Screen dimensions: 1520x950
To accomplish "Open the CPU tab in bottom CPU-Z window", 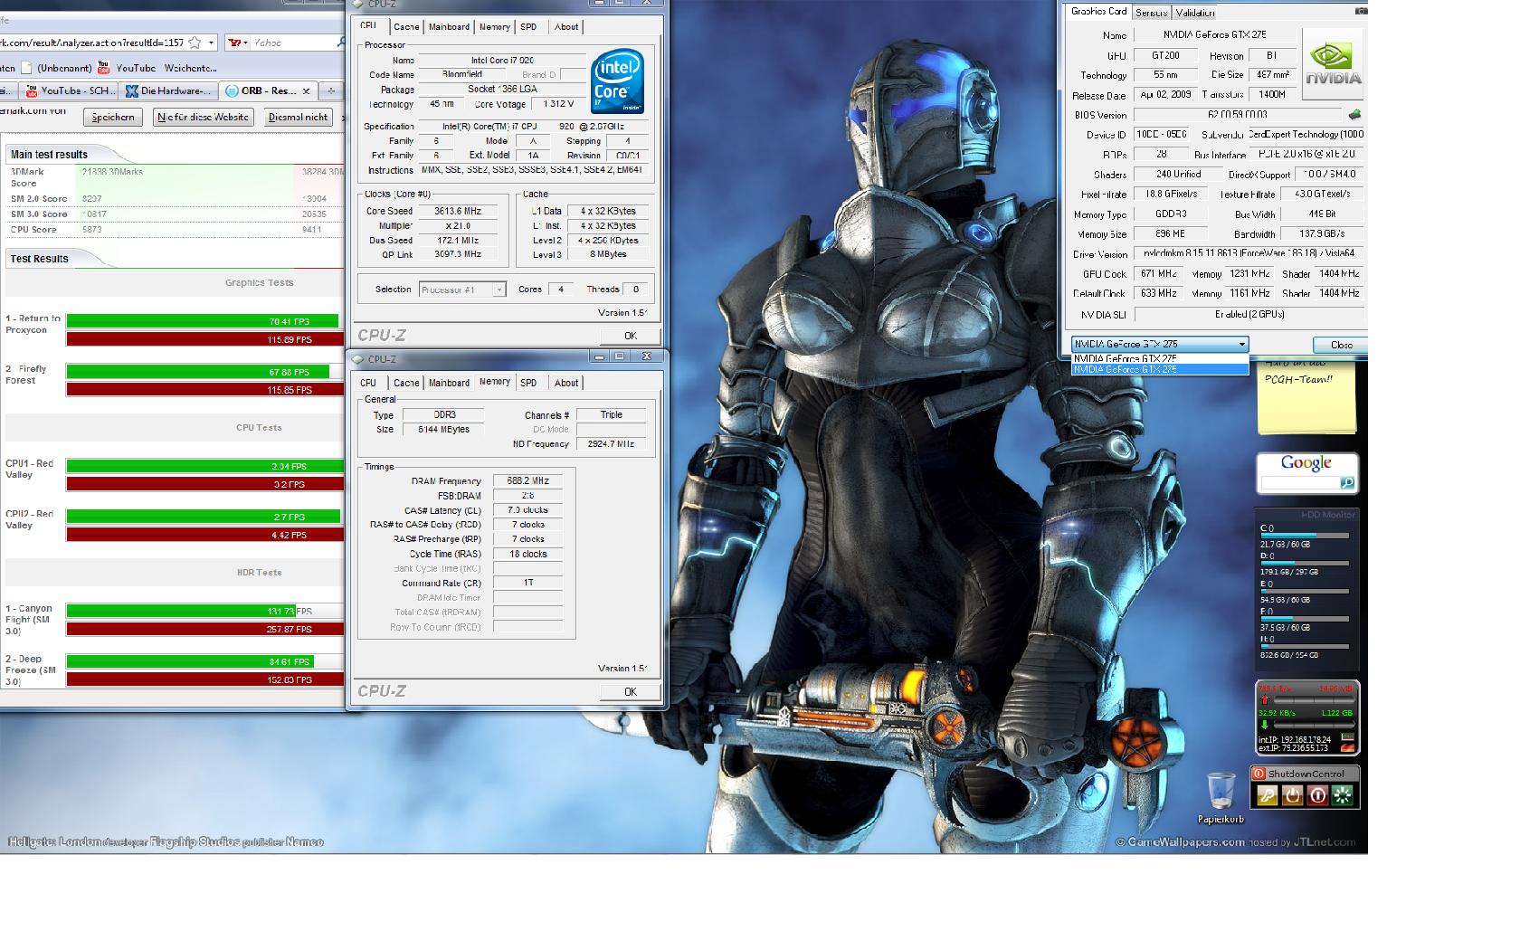I will click(368, 383).
